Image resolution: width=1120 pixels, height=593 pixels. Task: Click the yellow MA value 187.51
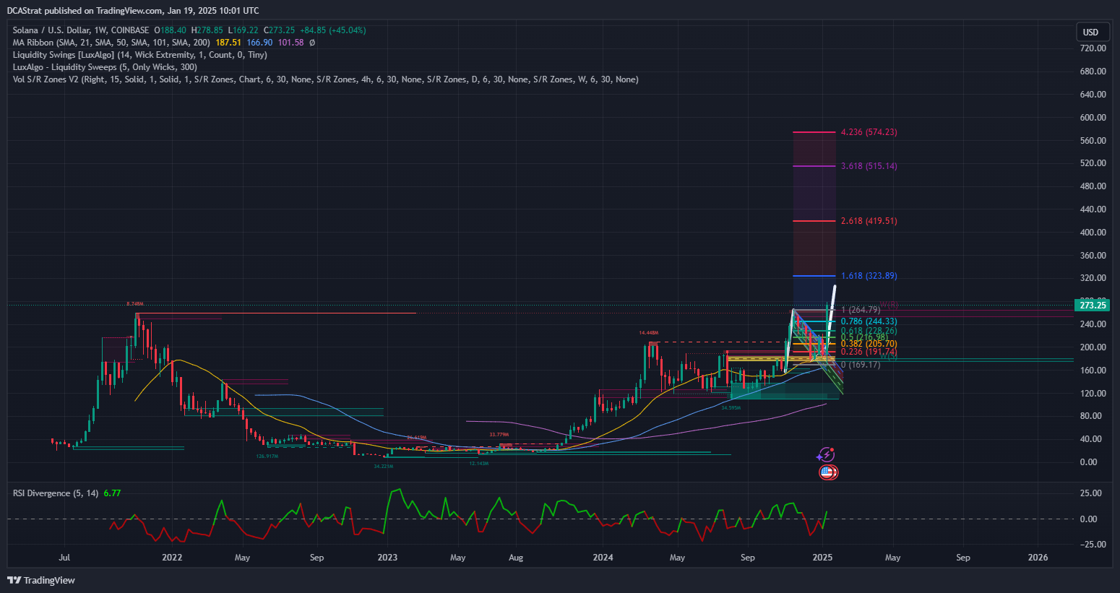[x=228, y=43]
